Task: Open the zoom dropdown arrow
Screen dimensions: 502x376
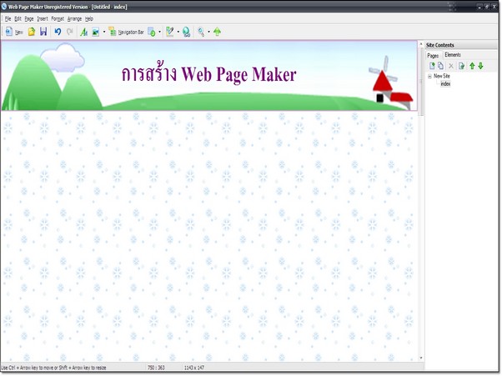Action: [x=208, y=32]
